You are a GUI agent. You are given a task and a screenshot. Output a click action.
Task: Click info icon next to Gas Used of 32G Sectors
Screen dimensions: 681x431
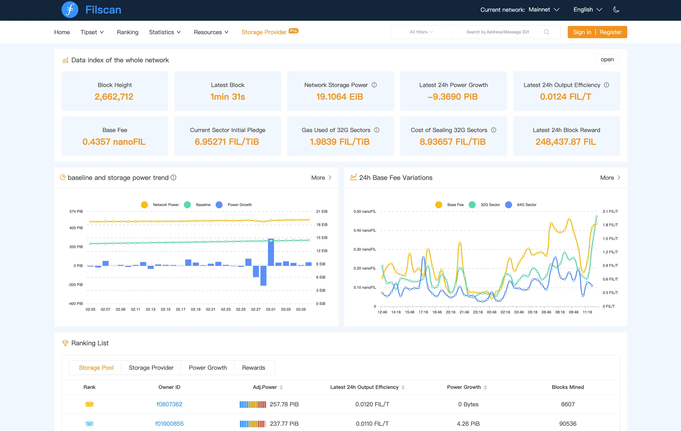(x=377, y=130)
